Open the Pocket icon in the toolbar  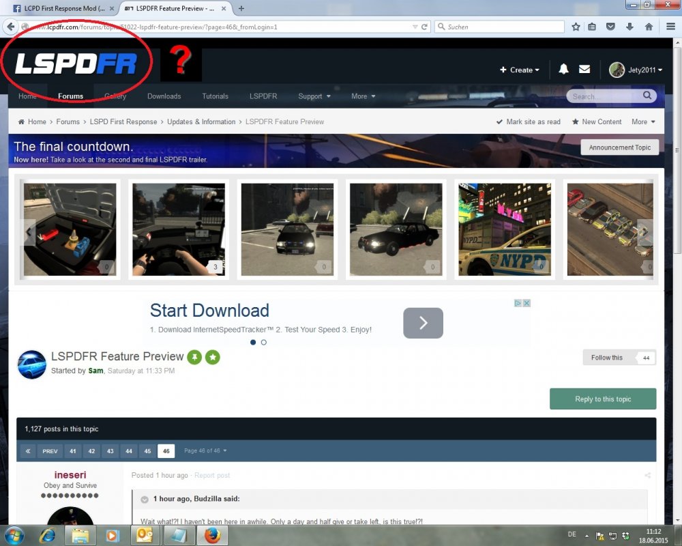(x=610, y=27)
